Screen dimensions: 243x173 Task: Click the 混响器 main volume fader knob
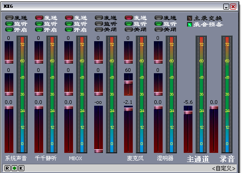tap(158, 108)
